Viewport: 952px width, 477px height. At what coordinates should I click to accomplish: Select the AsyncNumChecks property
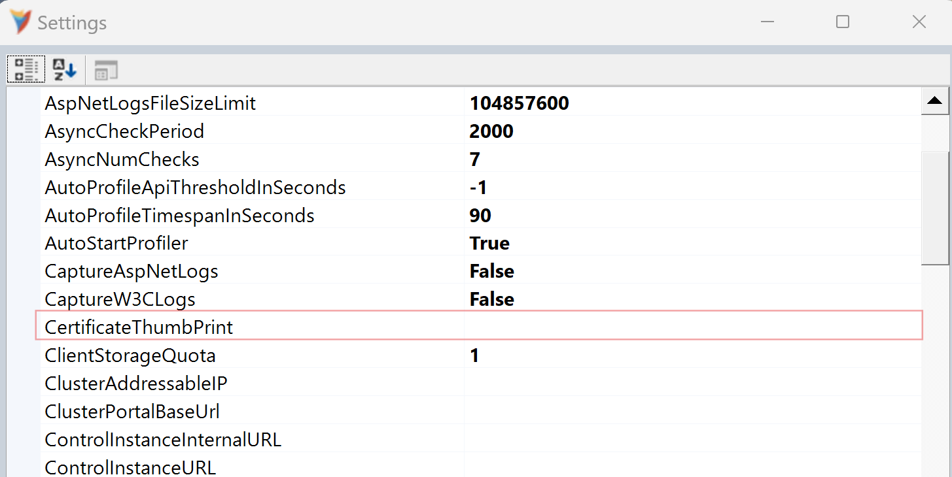pyautogui.click(x=122, y=159)
